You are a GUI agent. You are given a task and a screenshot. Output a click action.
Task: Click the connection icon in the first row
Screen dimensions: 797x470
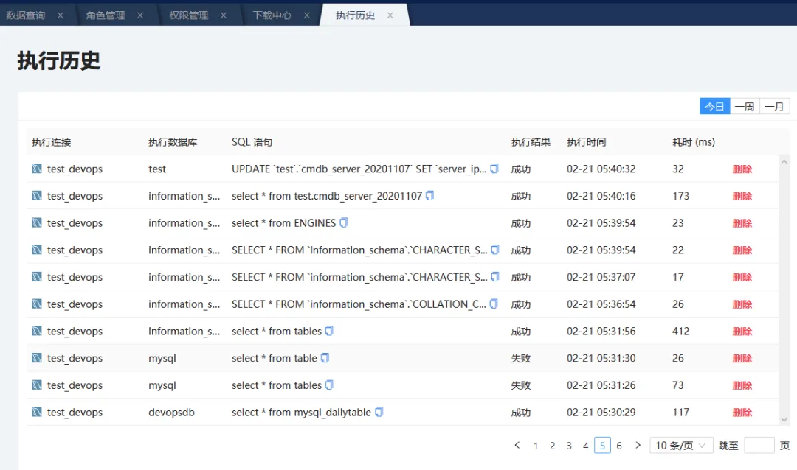tap(37, 169)
